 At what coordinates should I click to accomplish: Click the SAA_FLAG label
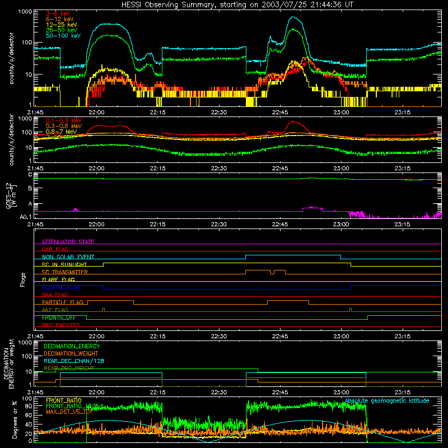click(x=55, y=295)
